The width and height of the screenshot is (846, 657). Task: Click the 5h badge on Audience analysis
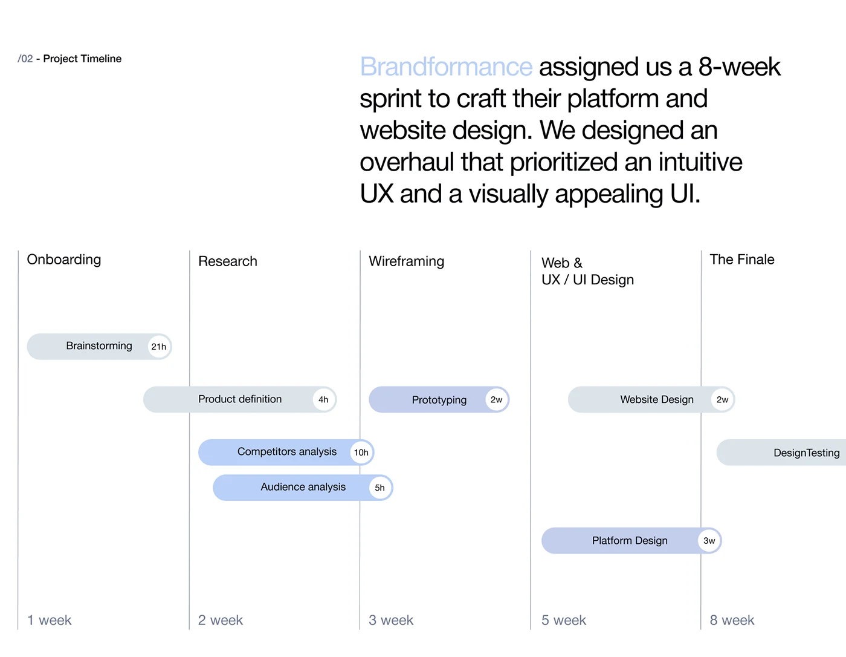coord(379,488)
